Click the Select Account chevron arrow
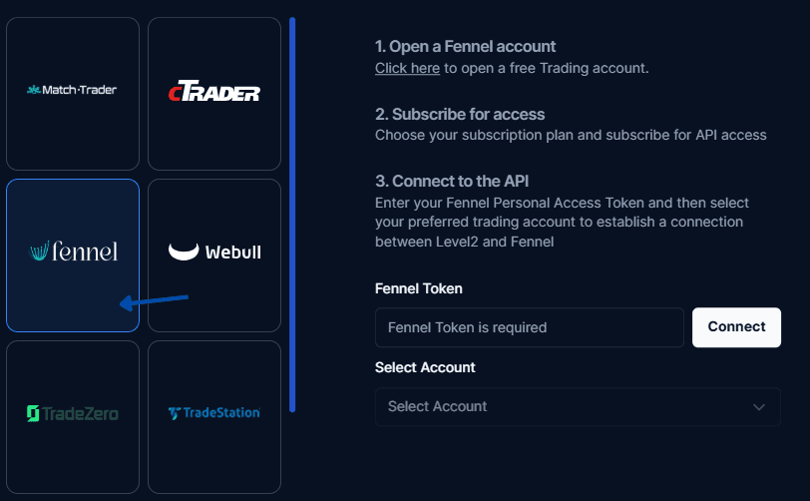The image size is (810, 501). [x=759, y=407]
